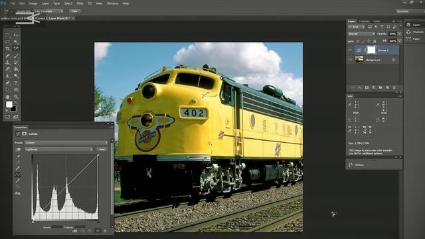Open the Lightness channel dropdown
This screenshot has height=239, width=425.
coord(59,149)
